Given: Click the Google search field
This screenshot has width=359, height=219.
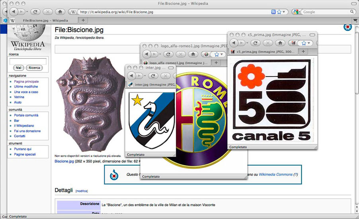Looking at the screenshot, I should [x=325, y=12].
